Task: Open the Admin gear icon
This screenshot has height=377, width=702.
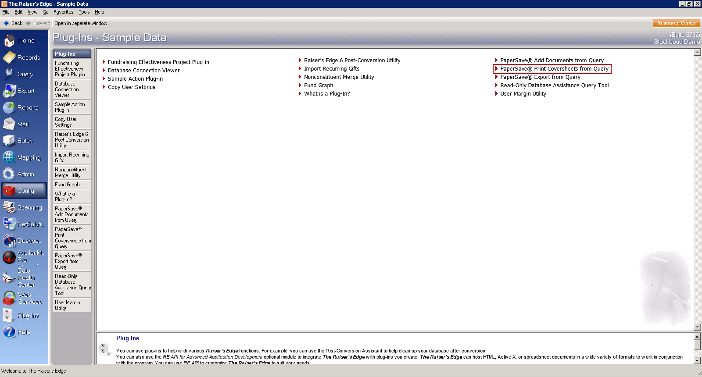Action: 9,174
